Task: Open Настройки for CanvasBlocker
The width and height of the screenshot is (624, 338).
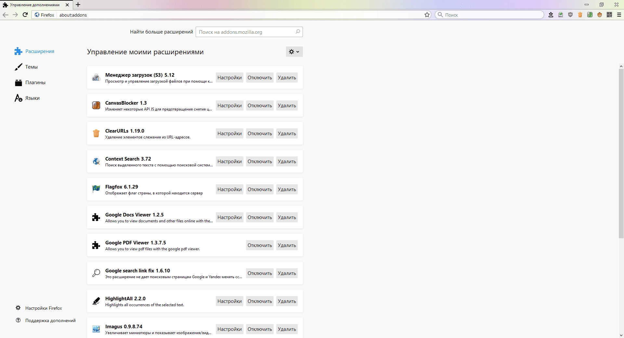Action: pyautogui.click(x=229, y=105)
